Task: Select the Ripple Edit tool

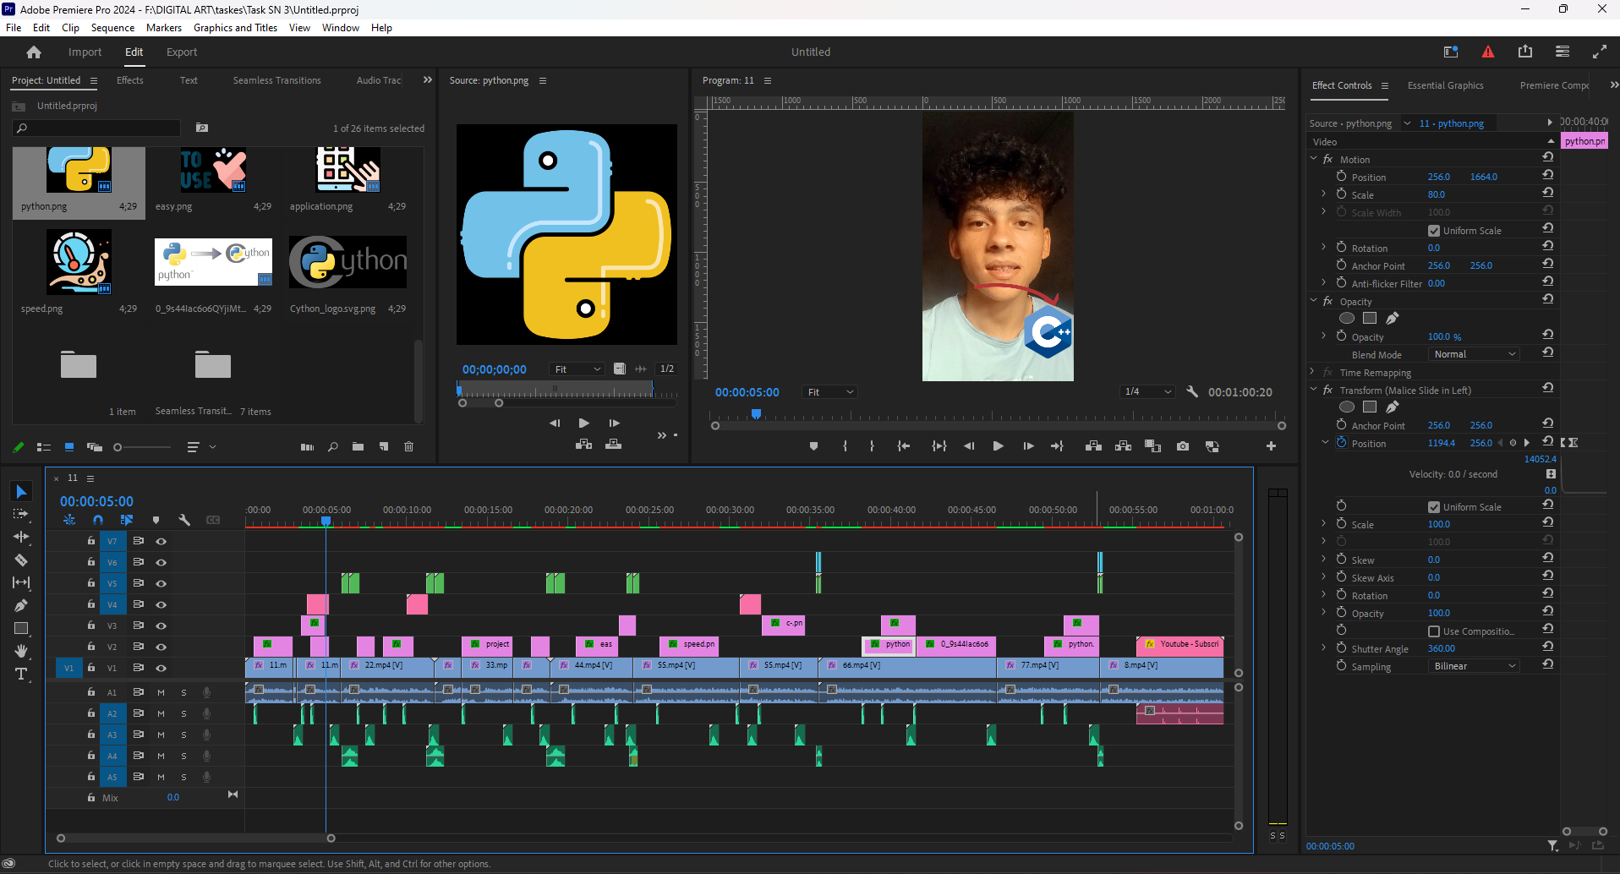Action: tap(21, 537)
